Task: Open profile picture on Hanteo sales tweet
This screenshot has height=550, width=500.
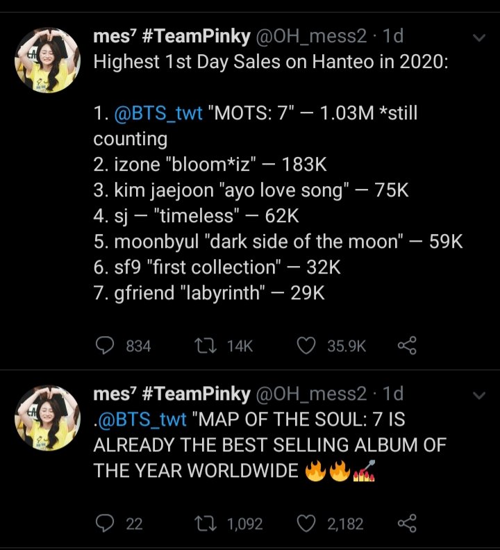Action: tap(47, 60)
